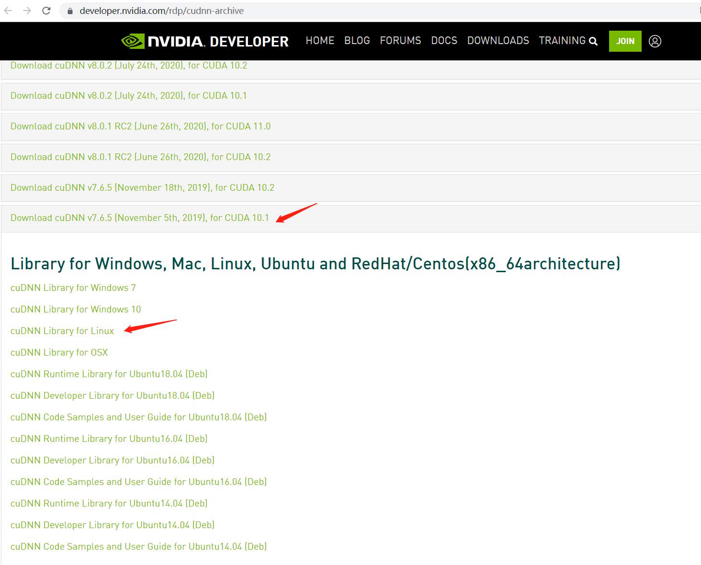Download cuDNN Runtime Library for Ubuntu16.04
The image size is (701, 565).
(x=109, y=439)
